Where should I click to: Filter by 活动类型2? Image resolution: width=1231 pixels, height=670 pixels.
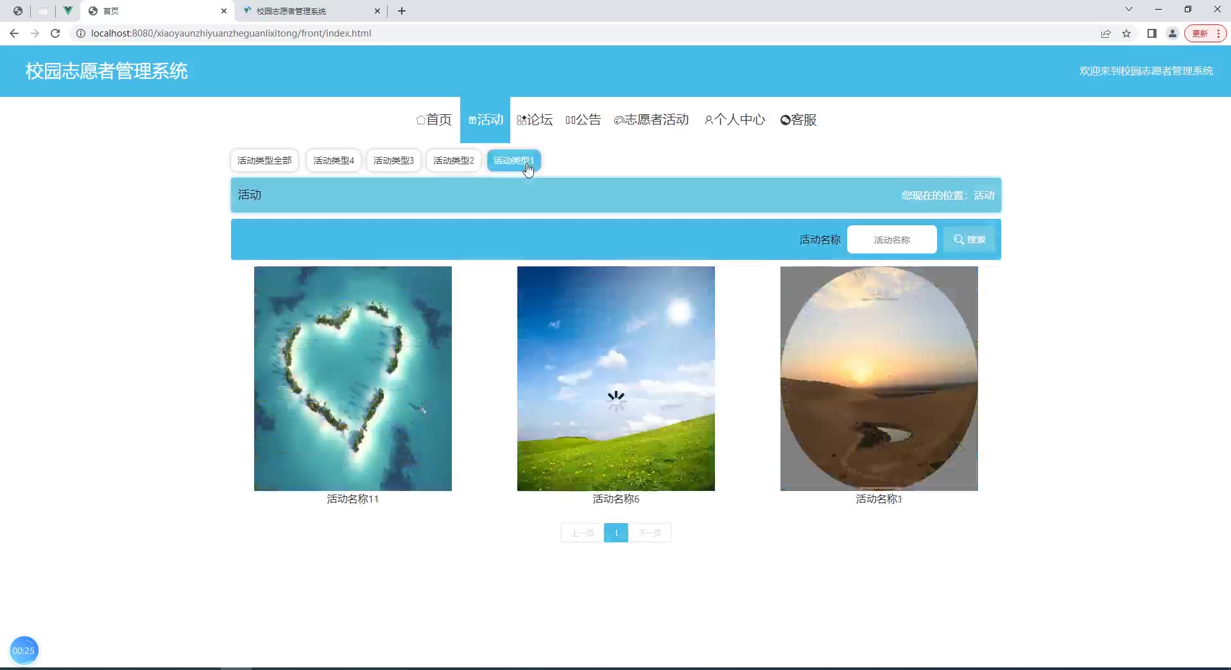(x=453, y=160)
